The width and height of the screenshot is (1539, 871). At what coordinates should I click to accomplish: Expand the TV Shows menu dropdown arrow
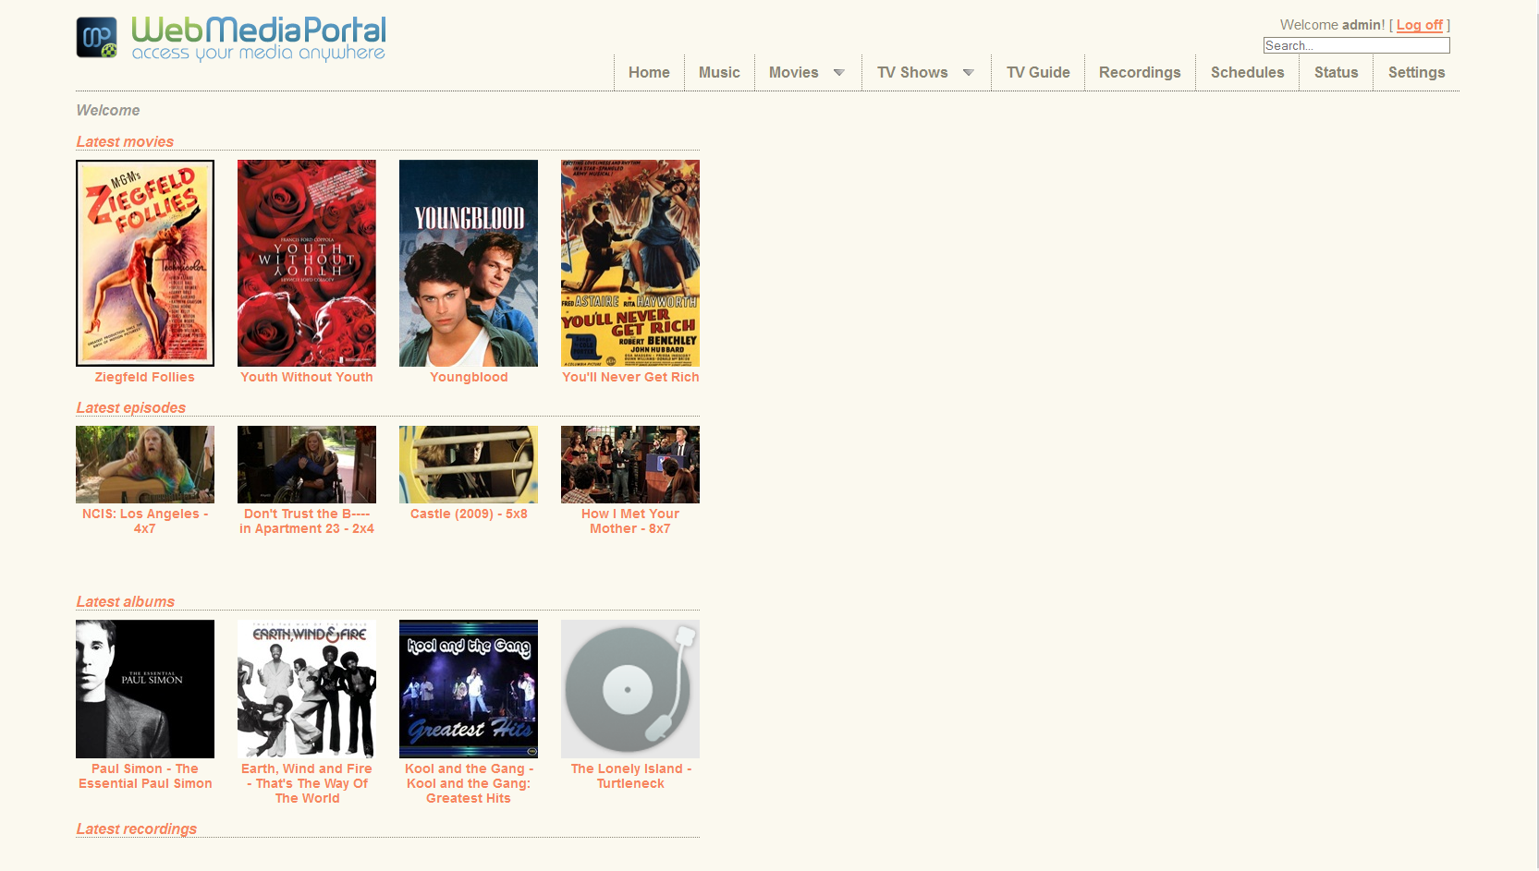(969, 73)
